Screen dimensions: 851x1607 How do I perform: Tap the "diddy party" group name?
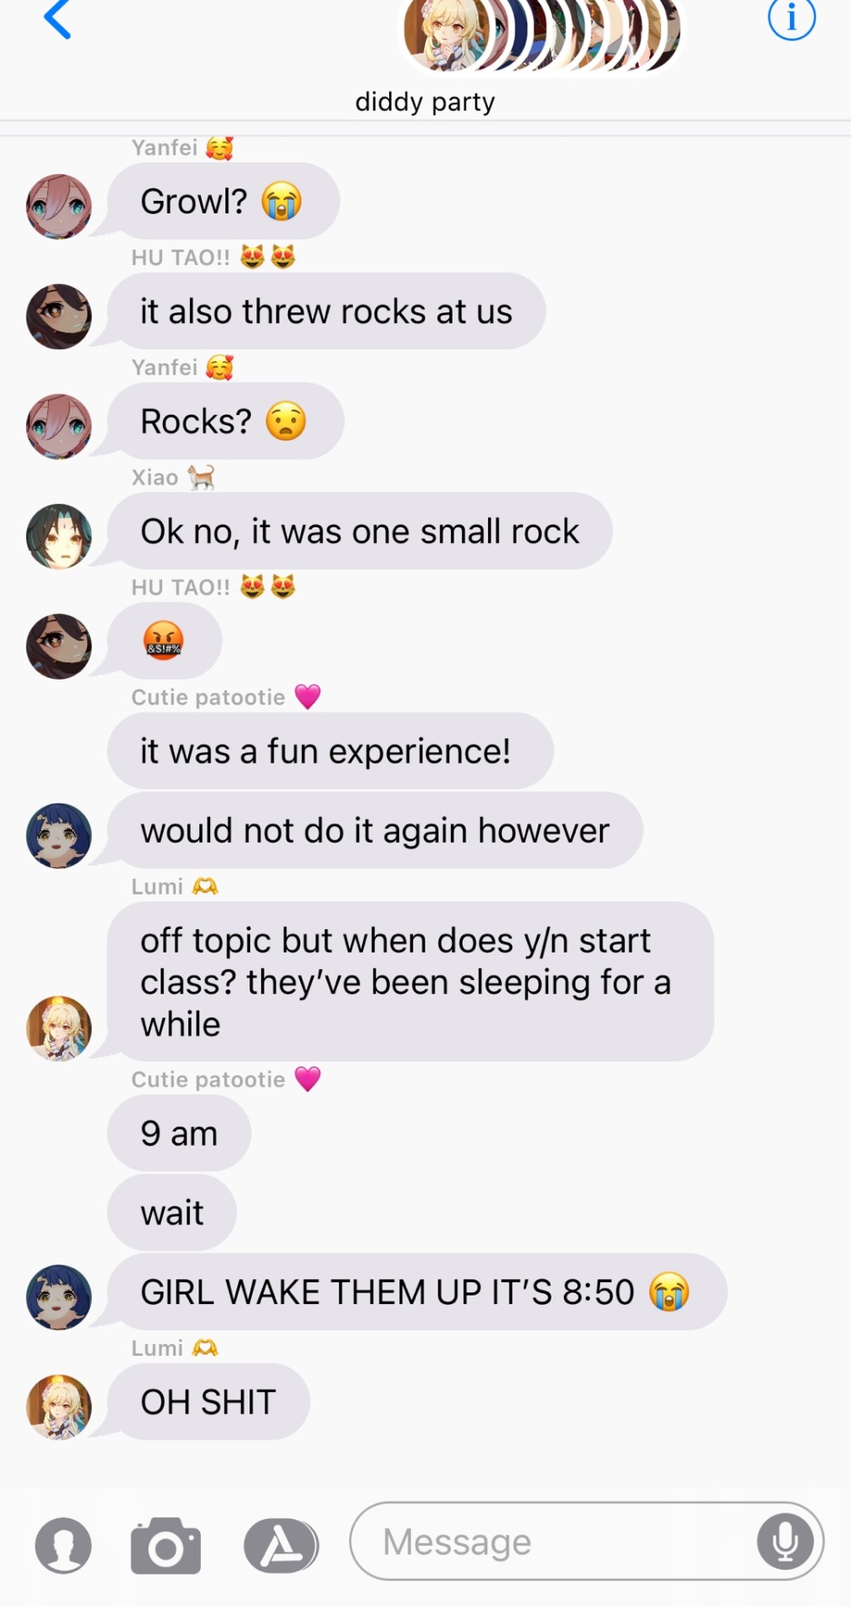[425, 101]
